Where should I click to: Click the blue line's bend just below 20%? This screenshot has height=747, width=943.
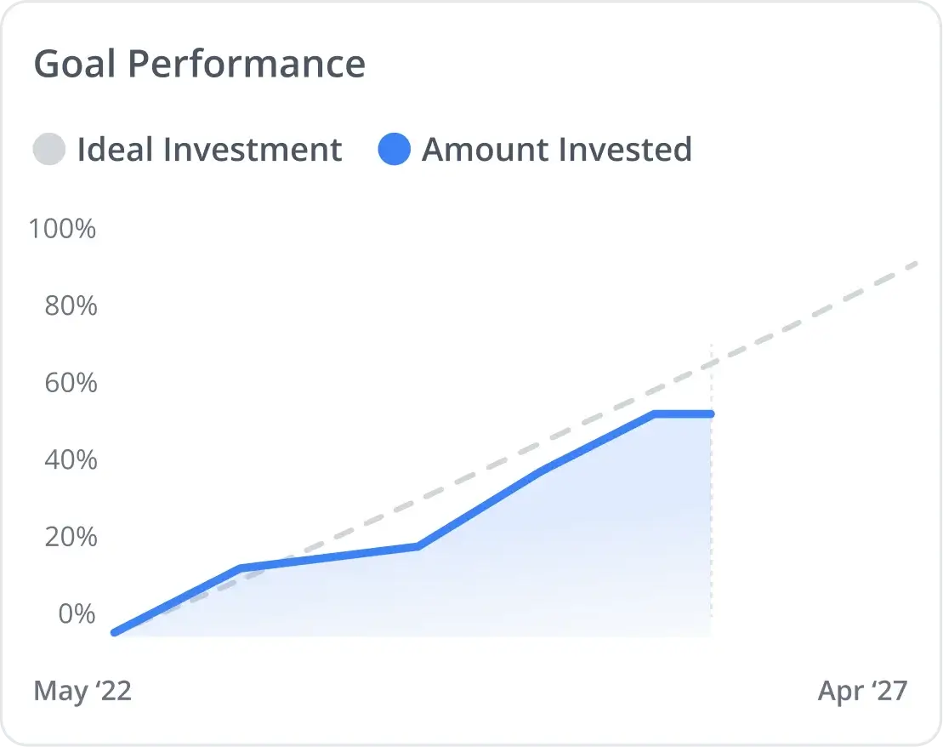pos(418,546)
